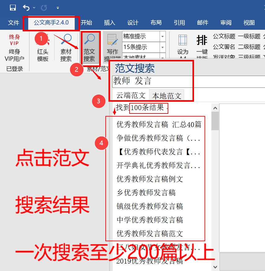Click the 已登录 status label

(x=15, y=69)
